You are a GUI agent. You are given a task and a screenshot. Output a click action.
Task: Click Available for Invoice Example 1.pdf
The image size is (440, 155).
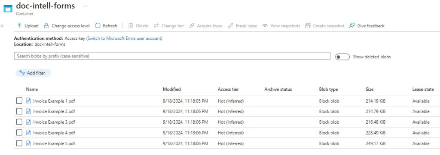[x=421, y=101]
